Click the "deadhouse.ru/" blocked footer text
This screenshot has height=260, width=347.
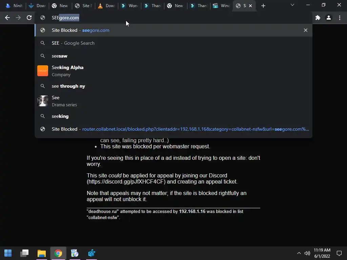165,214
